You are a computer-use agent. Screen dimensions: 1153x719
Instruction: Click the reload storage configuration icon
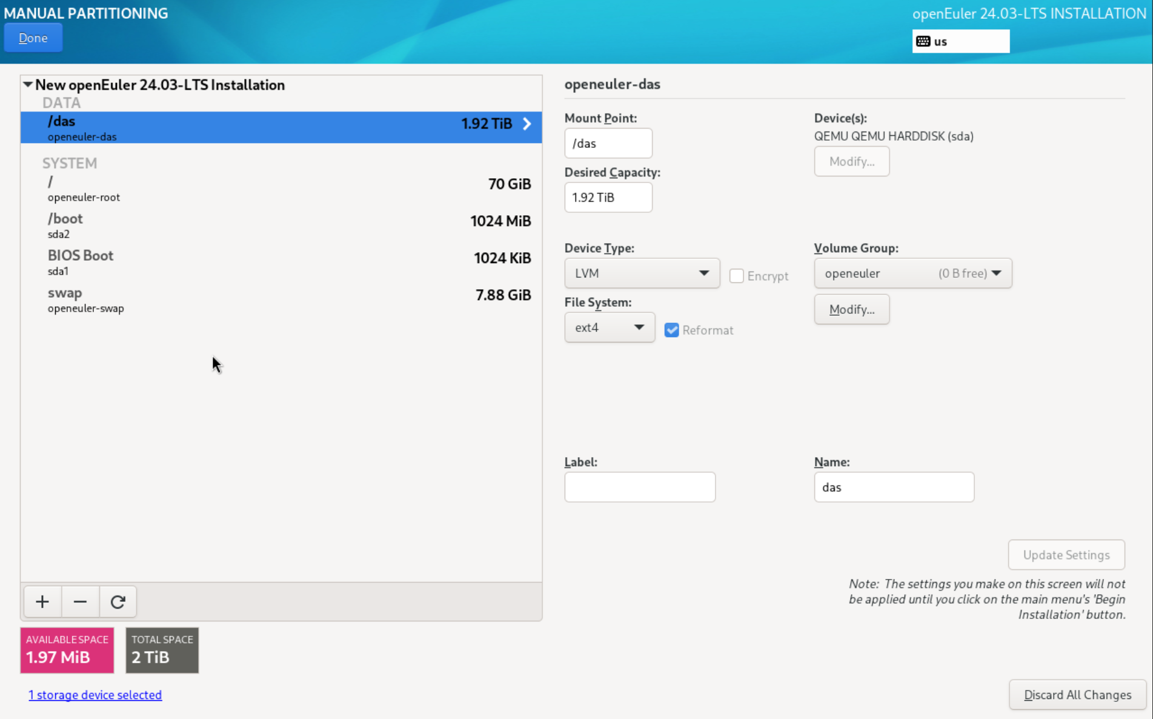tap(118, 601)
